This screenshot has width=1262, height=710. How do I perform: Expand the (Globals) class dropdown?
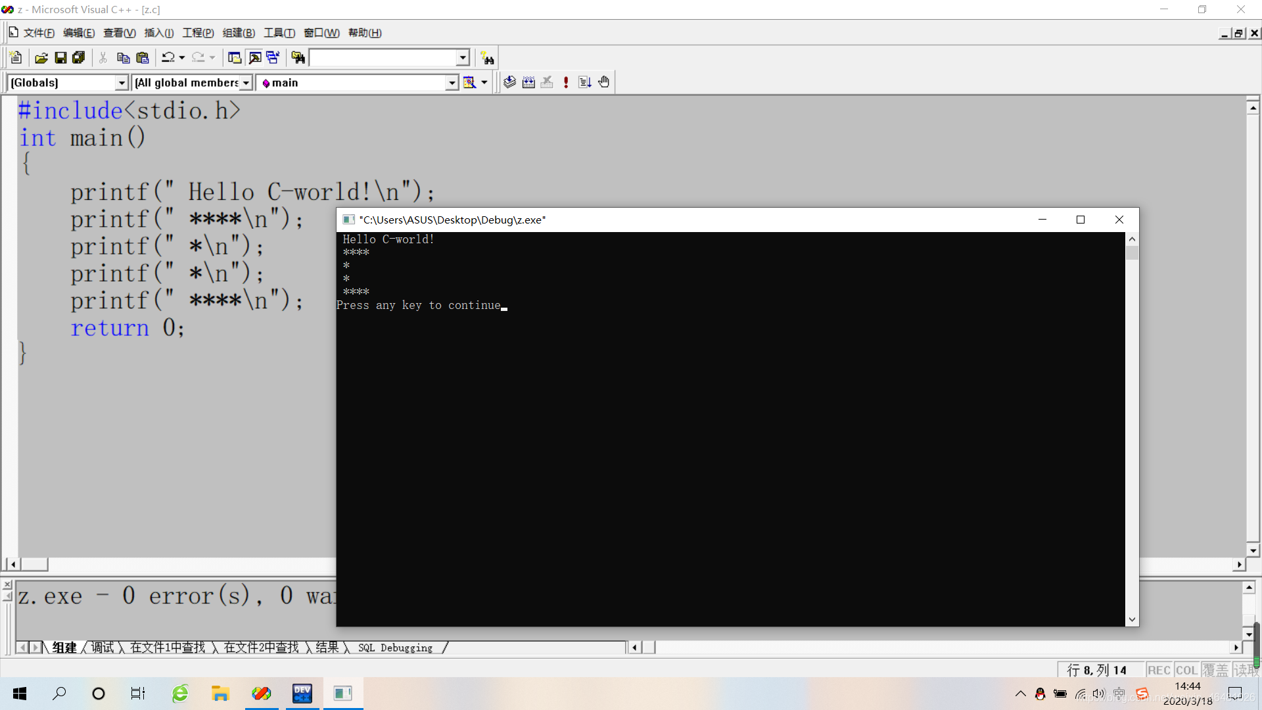click(122, 83)
